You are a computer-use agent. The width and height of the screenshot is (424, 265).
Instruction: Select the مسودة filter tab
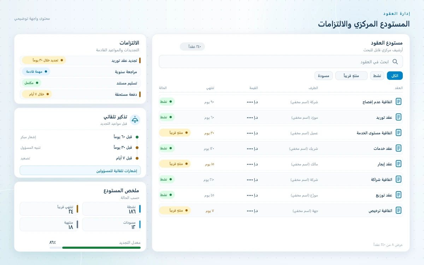tap(324, 76)
